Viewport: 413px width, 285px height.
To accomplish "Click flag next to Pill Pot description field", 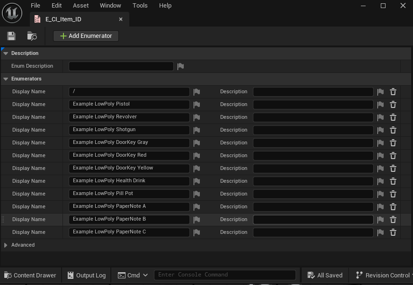I will tap(380, 194).
